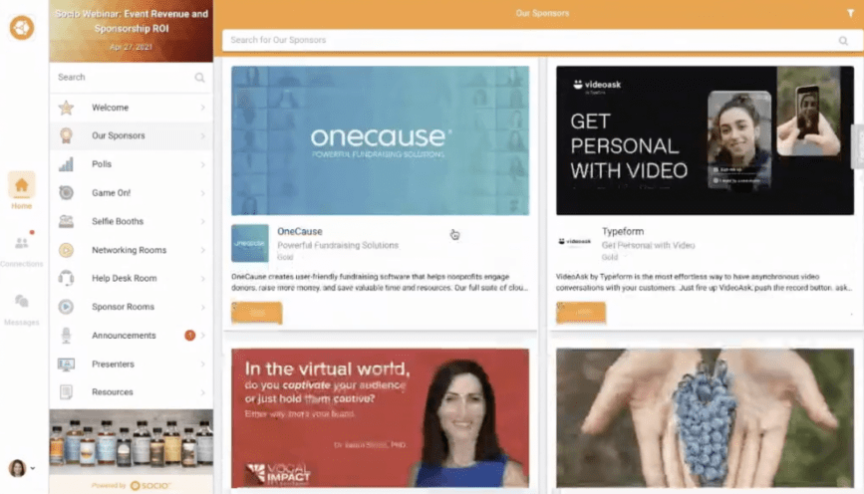Click the magnifier in Our Sponsors search

tap(843, 40)
